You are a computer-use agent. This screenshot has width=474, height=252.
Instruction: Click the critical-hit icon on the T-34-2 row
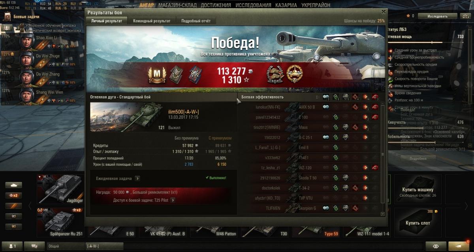coord(355,188)
